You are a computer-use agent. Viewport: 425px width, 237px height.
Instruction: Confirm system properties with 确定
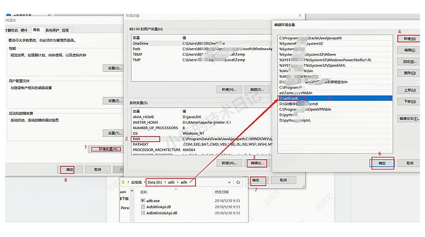[69, 170]
